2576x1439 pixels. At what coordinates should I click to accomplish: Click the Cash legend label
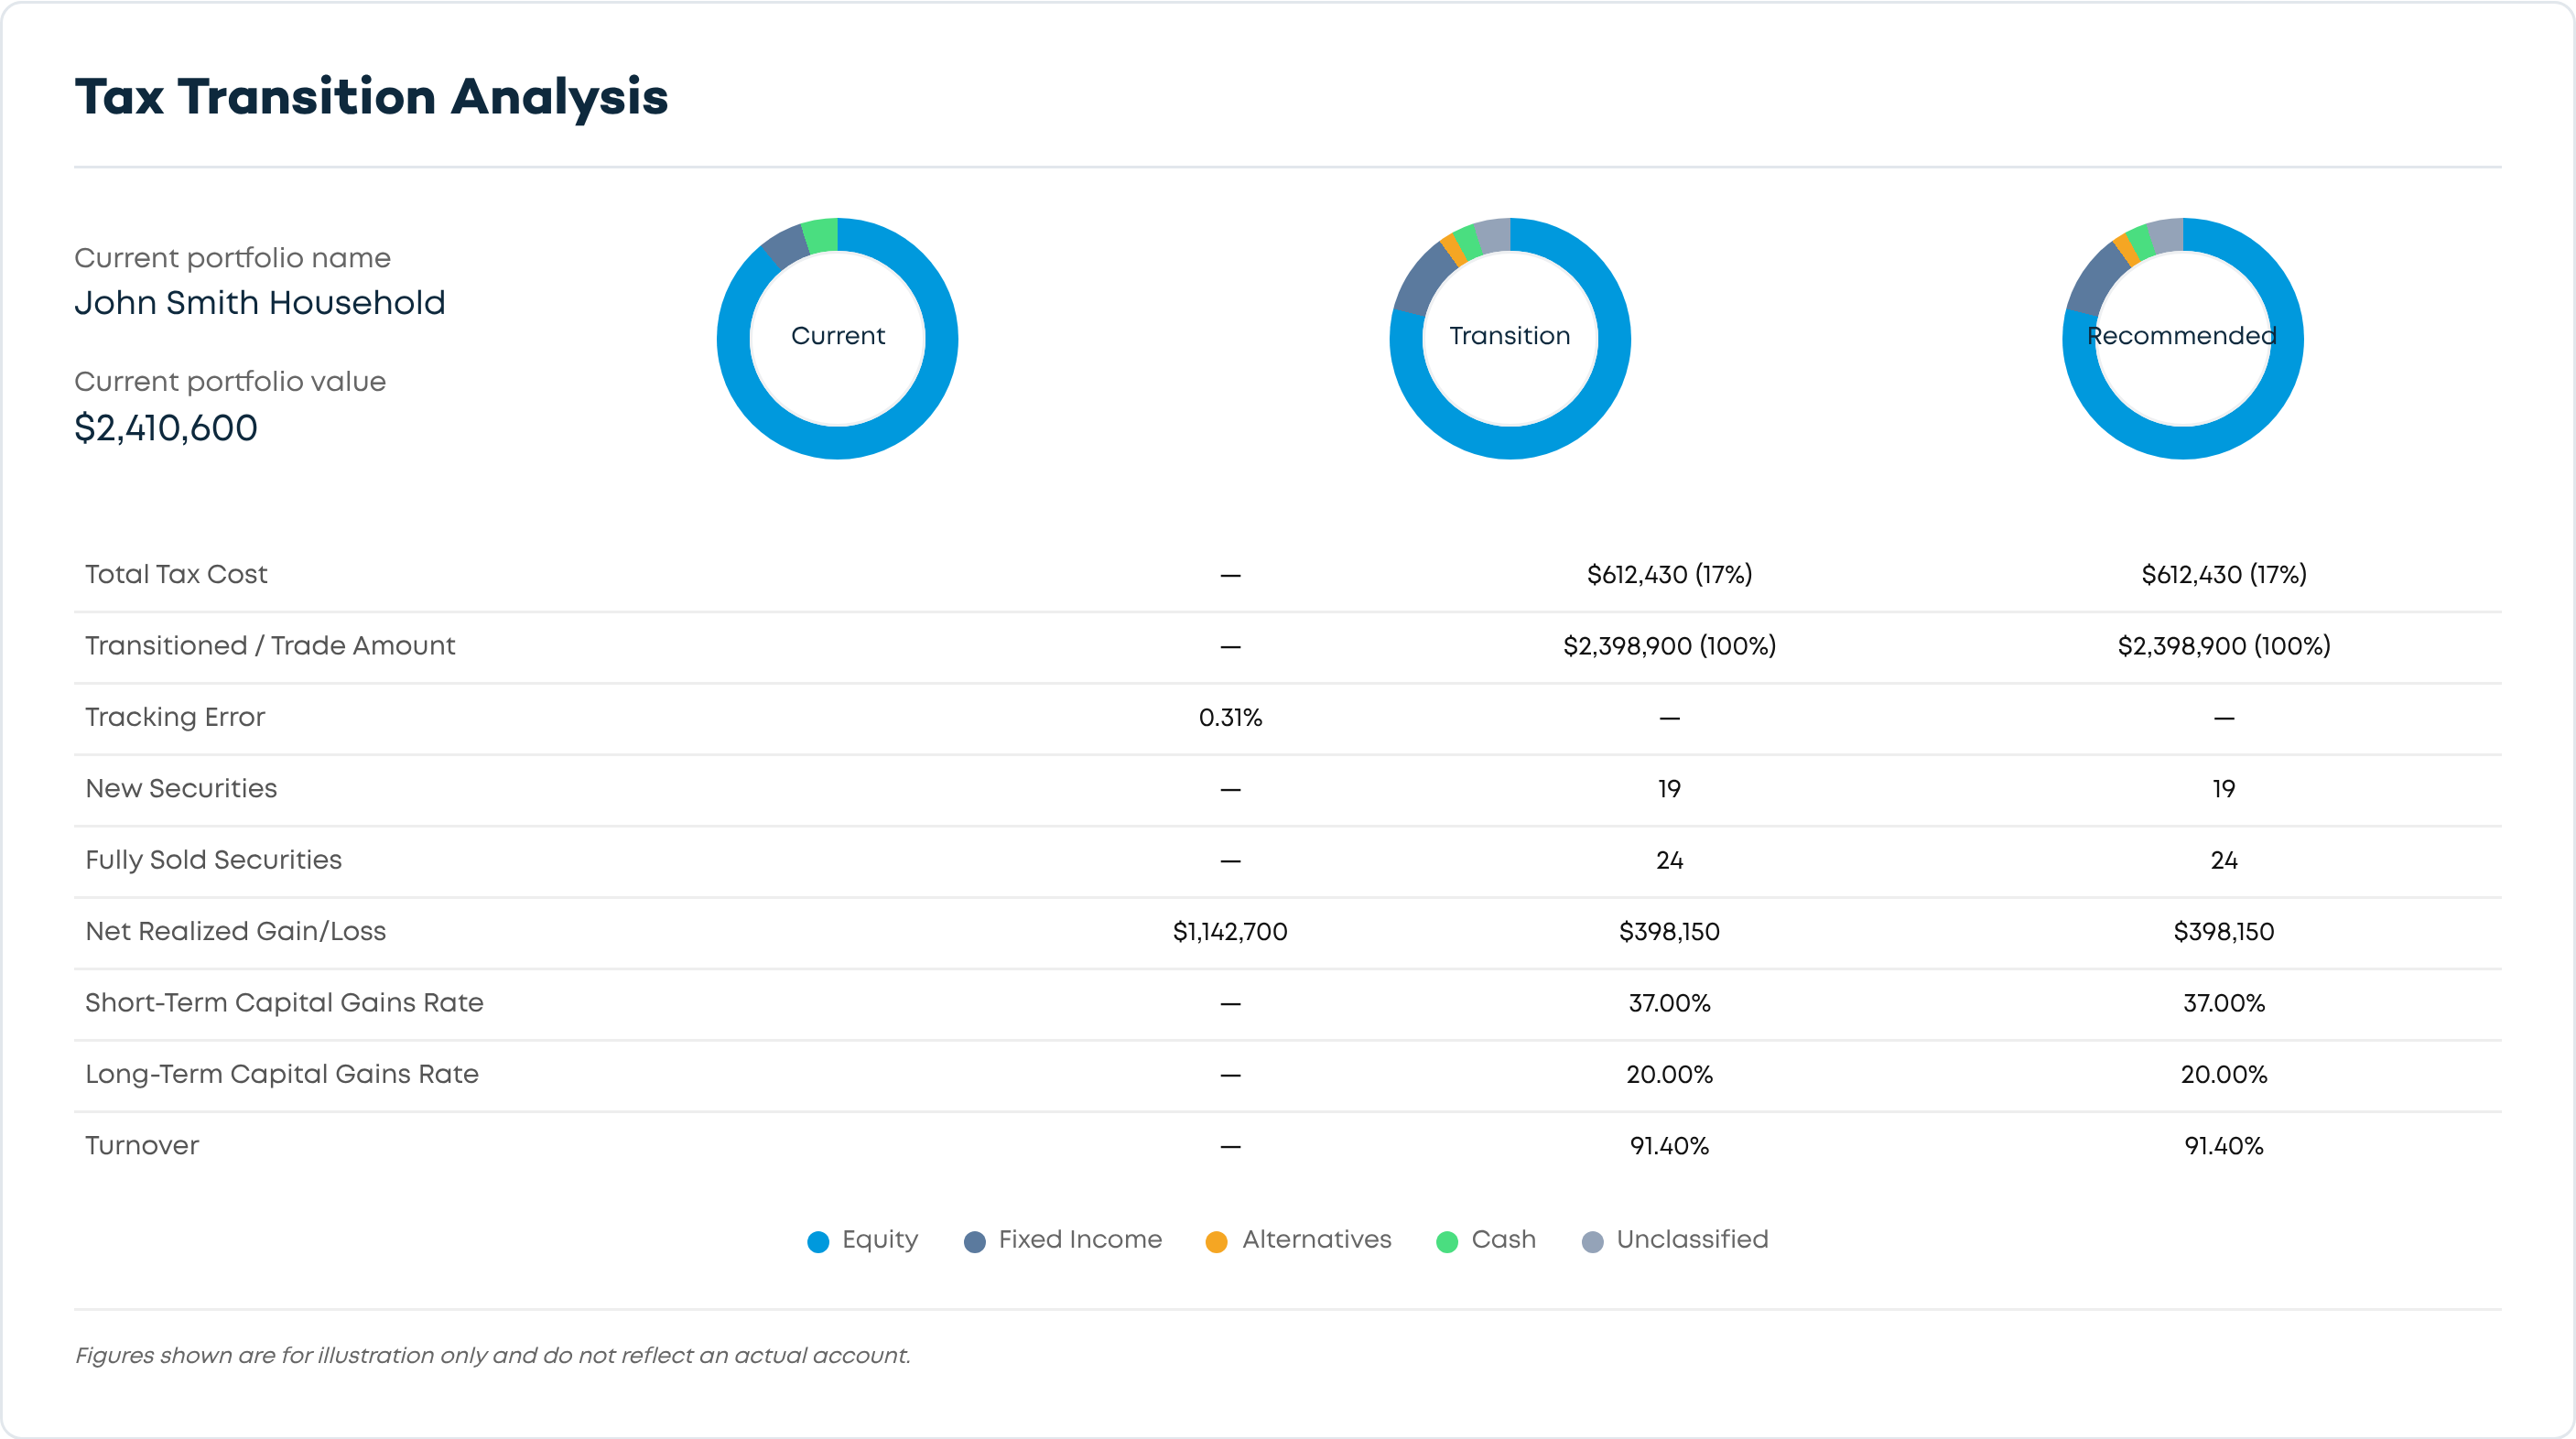pos(1503,1239)
